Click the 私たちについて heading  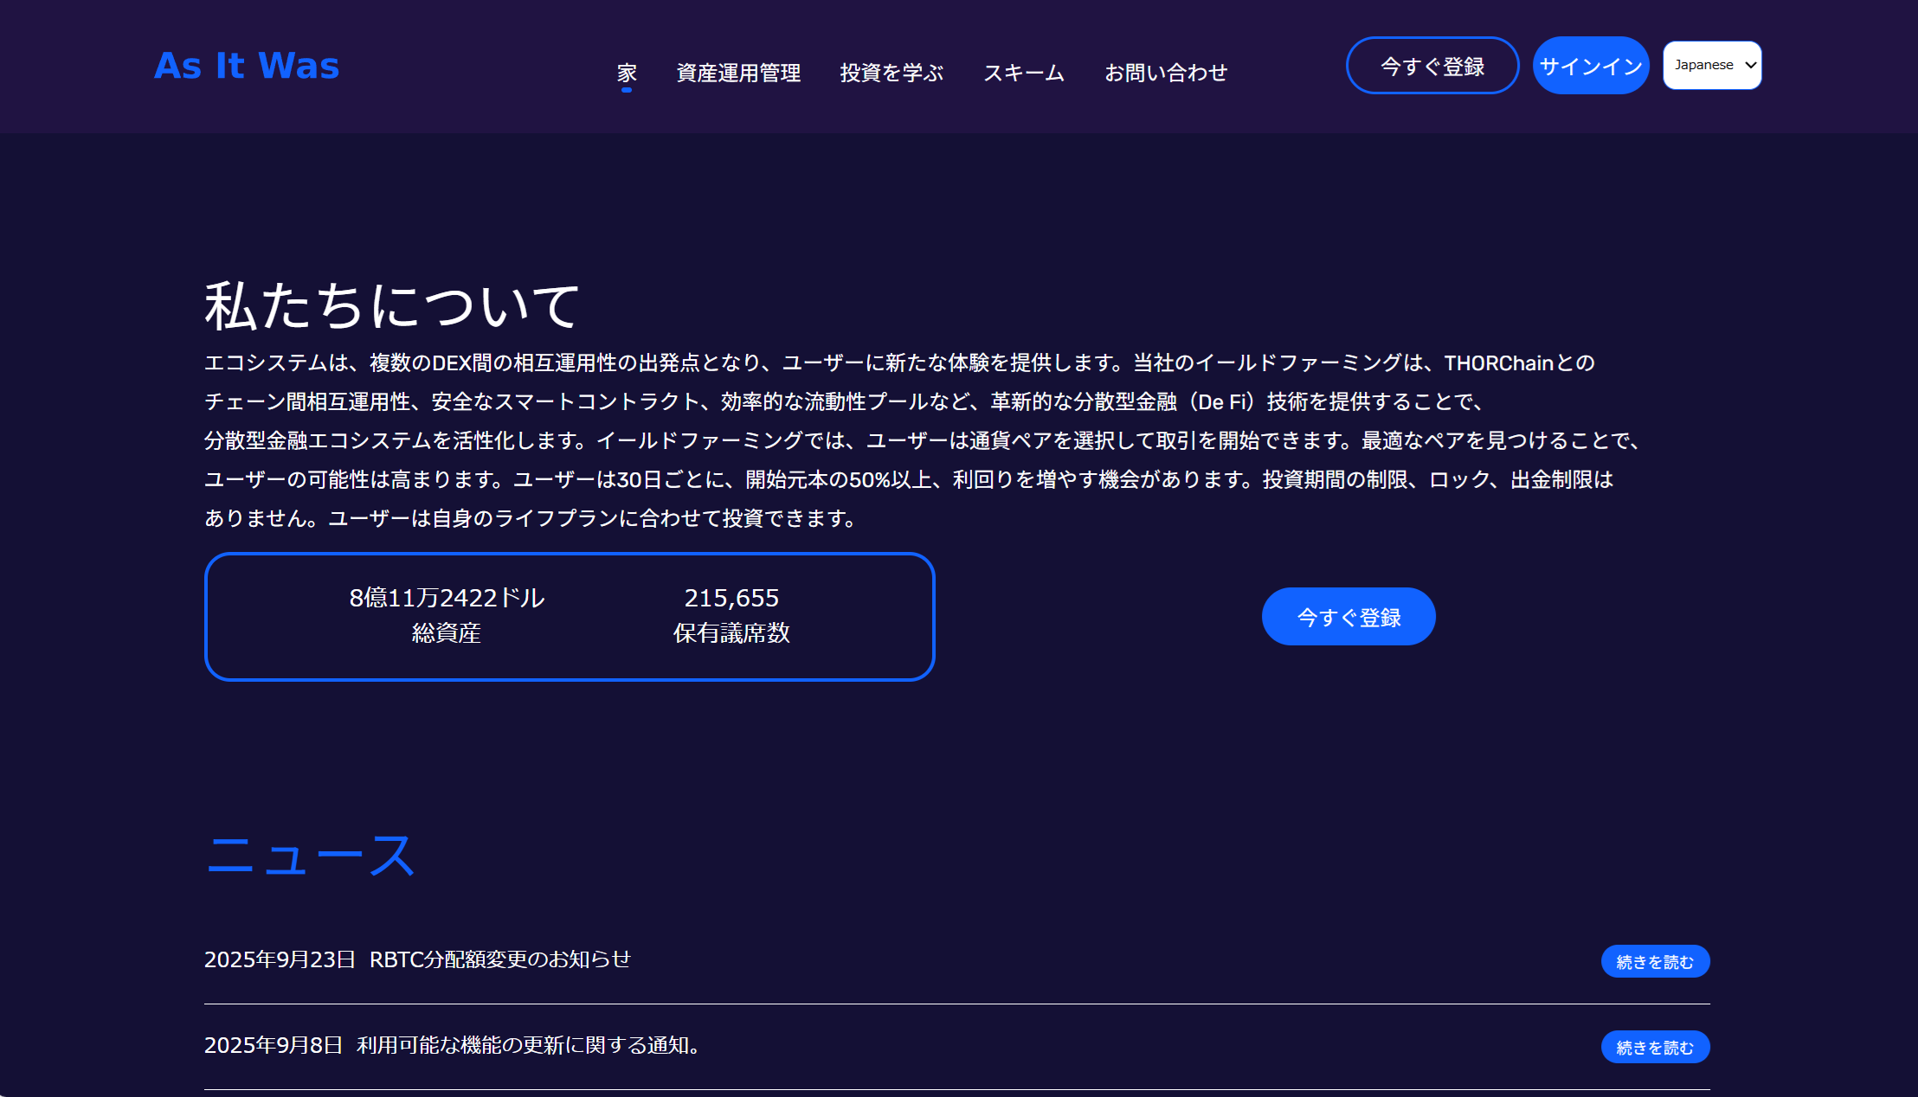coord(391,305)
